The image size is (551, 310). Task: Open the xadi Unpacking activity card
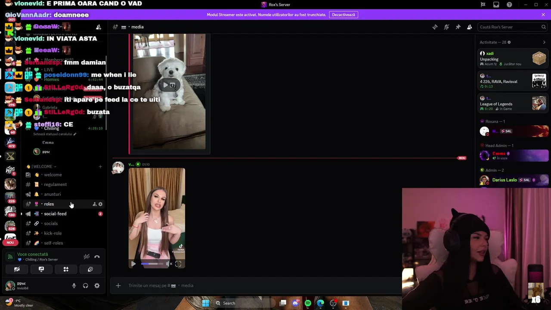pos(513,58)
